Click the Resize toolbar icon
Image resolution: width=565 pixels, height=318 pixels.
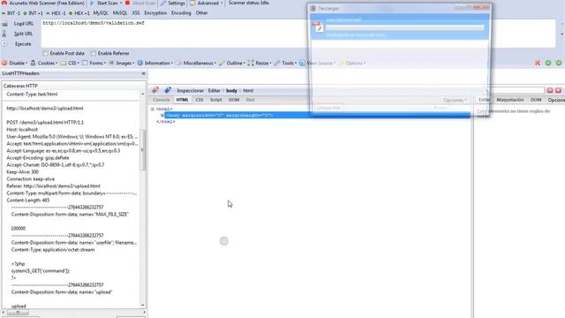[251, 63]
